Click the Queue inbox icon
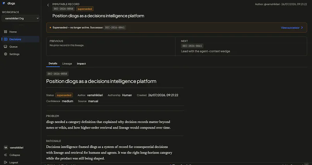 5,46
